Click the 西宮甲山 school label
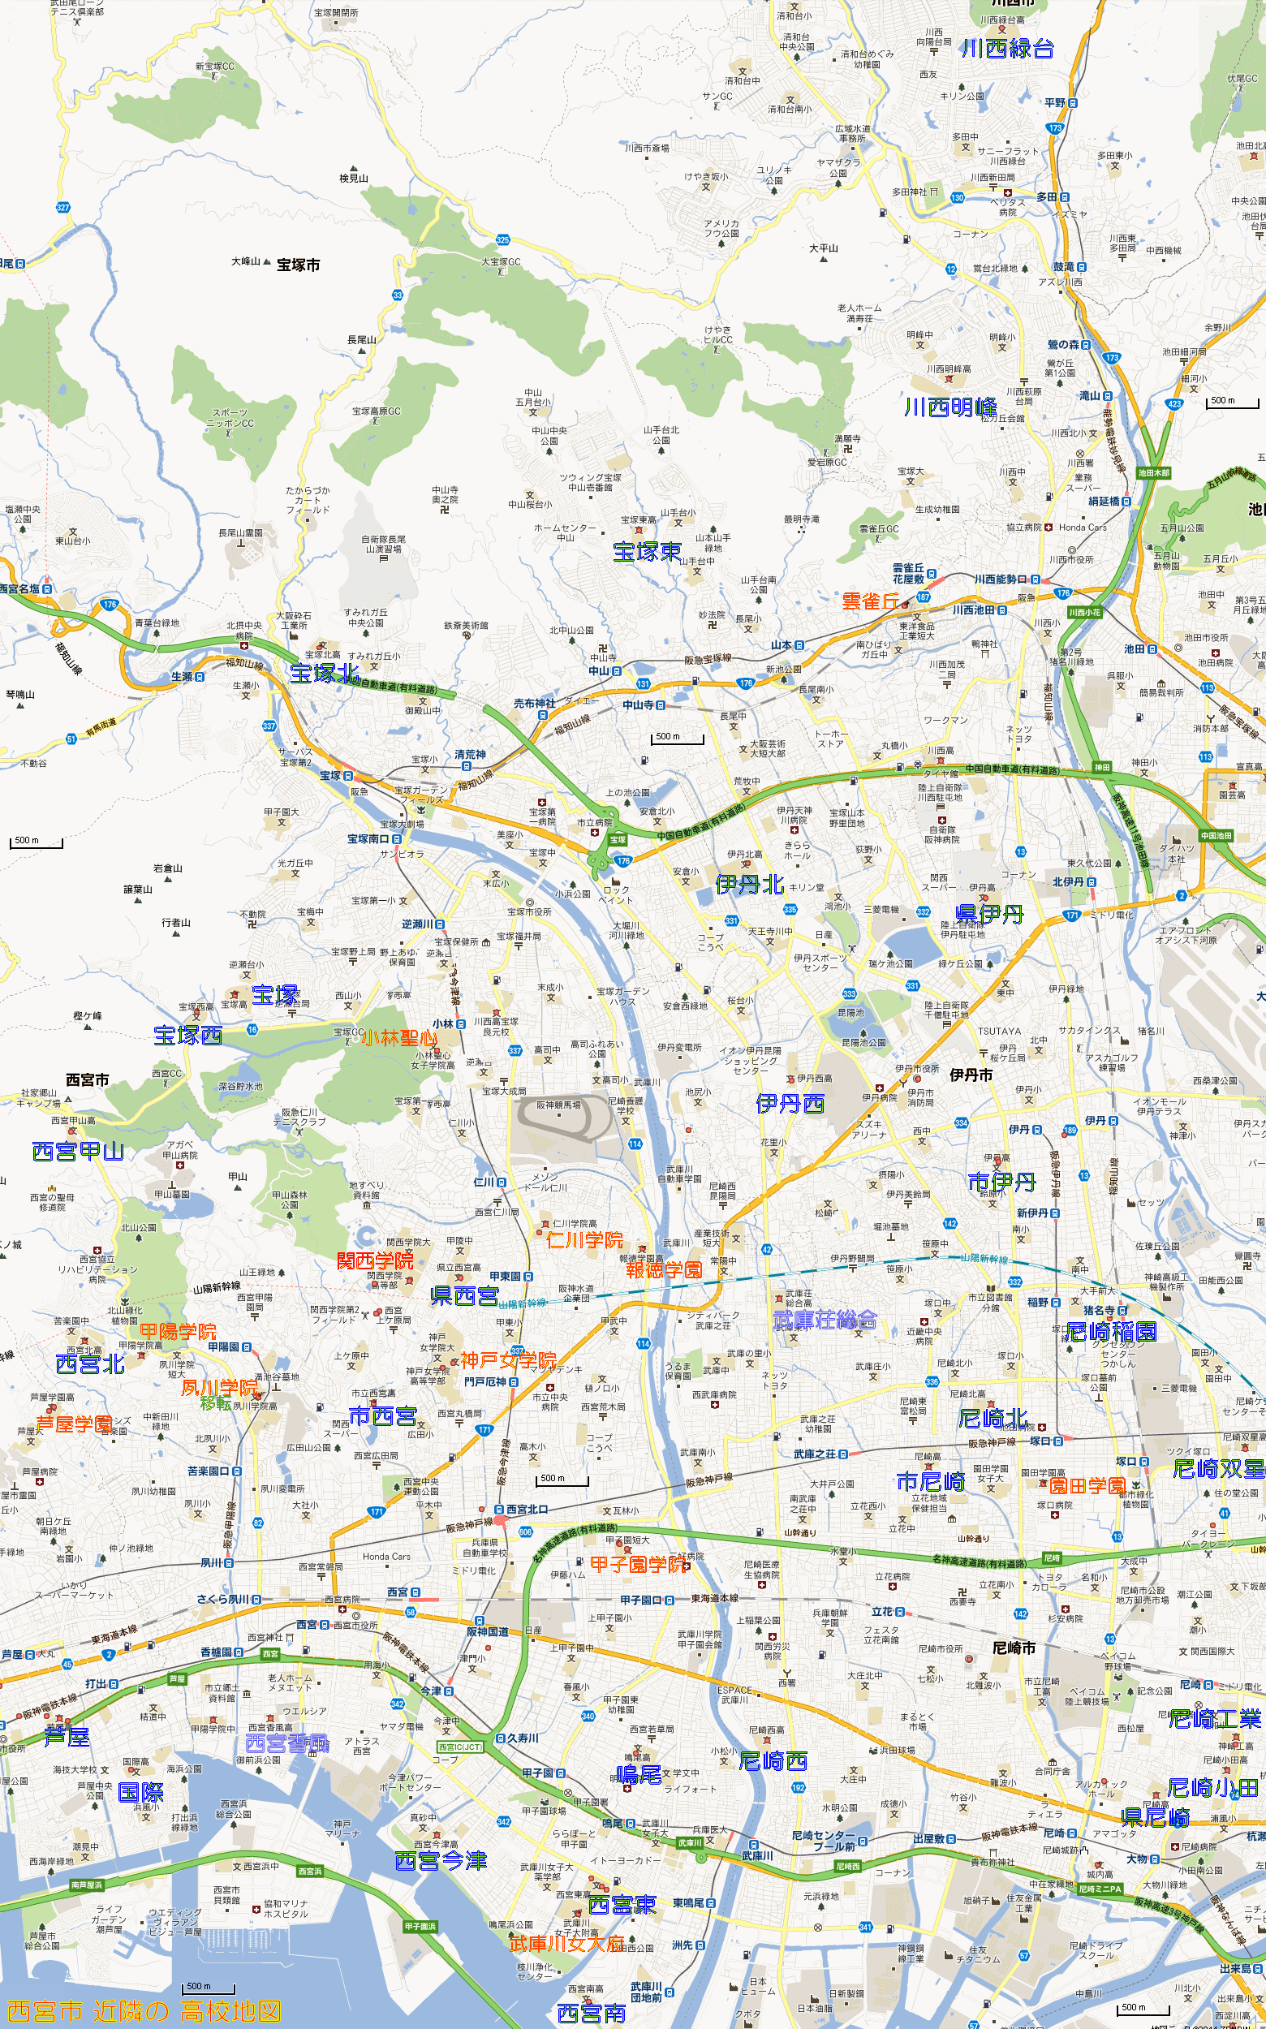 pos(79,1151)
